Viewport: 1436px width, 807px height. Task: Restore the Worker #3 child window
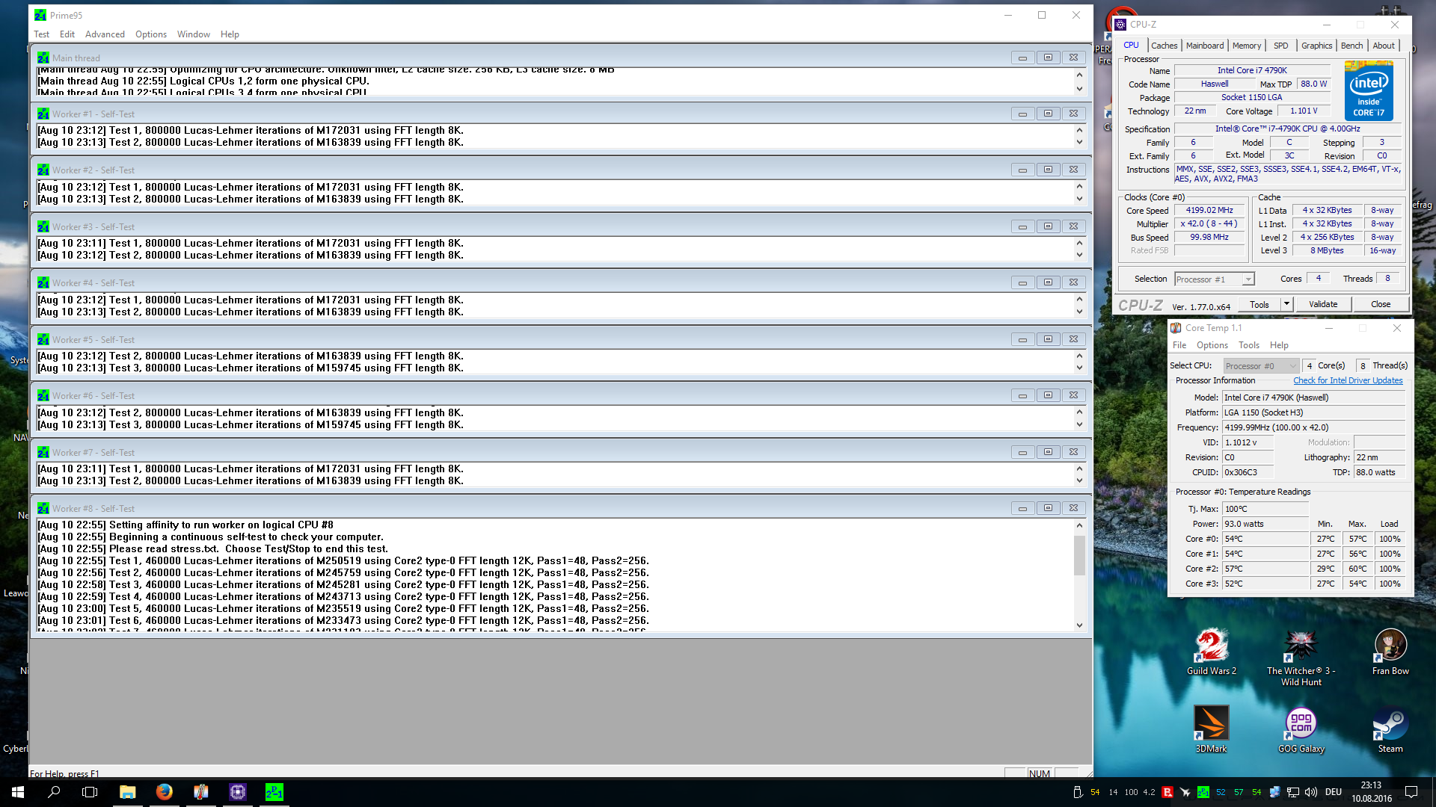coord(1048,226)
